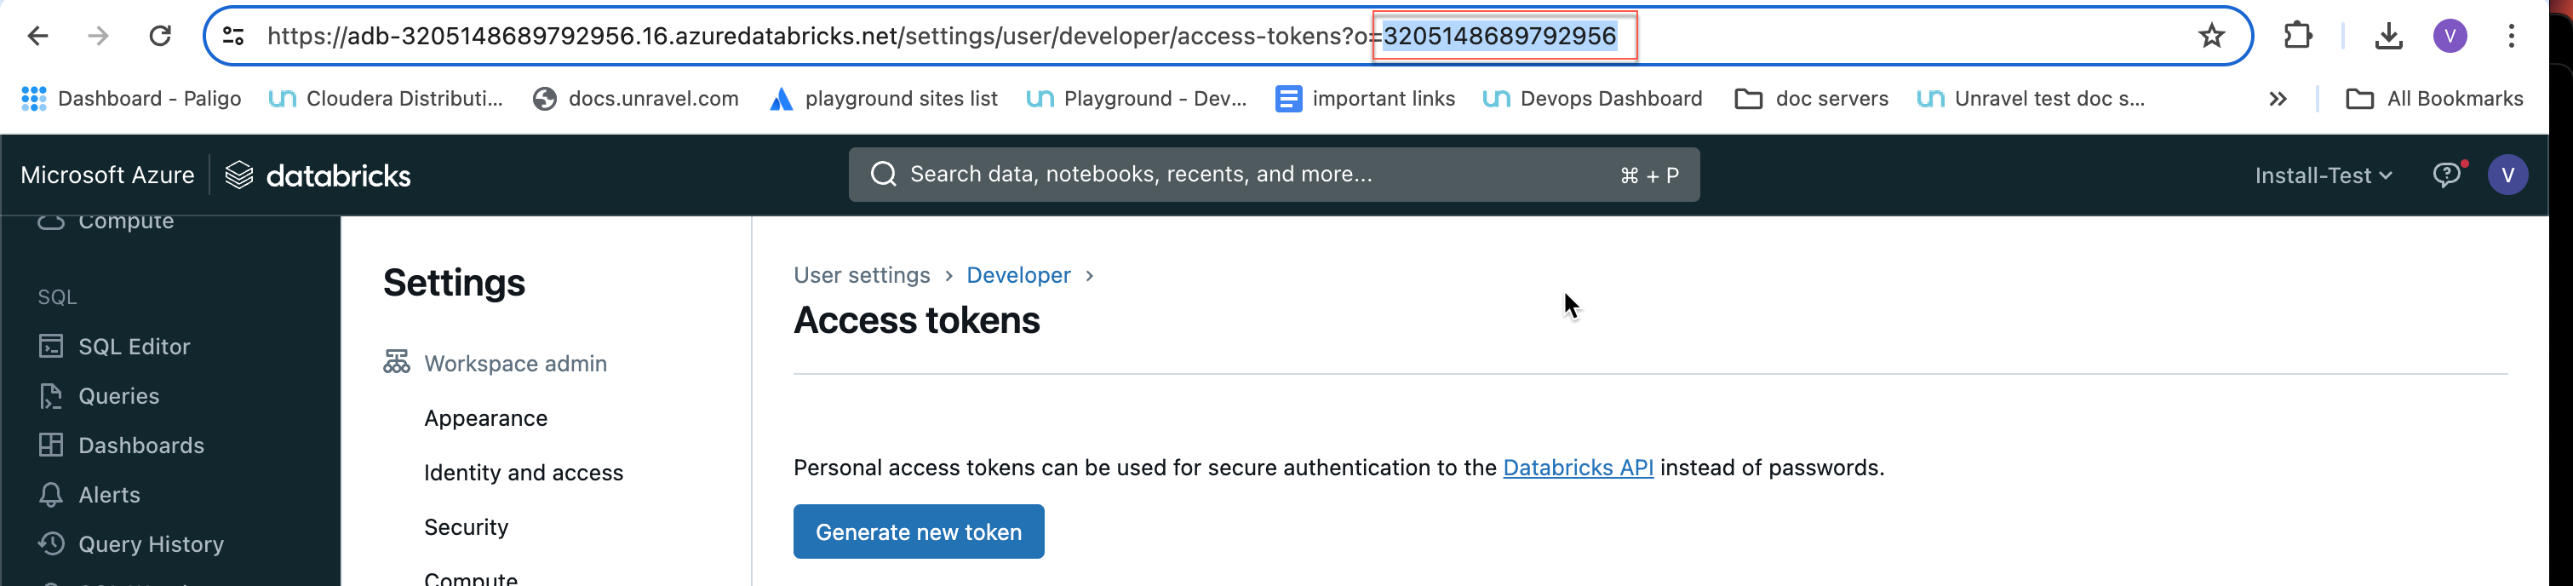Open Chrome three-dot menu
Image resolution: width=2573 pixels, height=586 pixels.
click(2511, 36)
